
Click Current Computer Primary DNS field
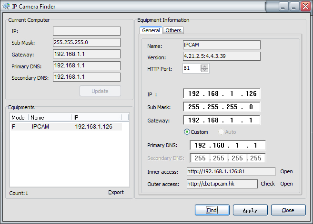87,65
